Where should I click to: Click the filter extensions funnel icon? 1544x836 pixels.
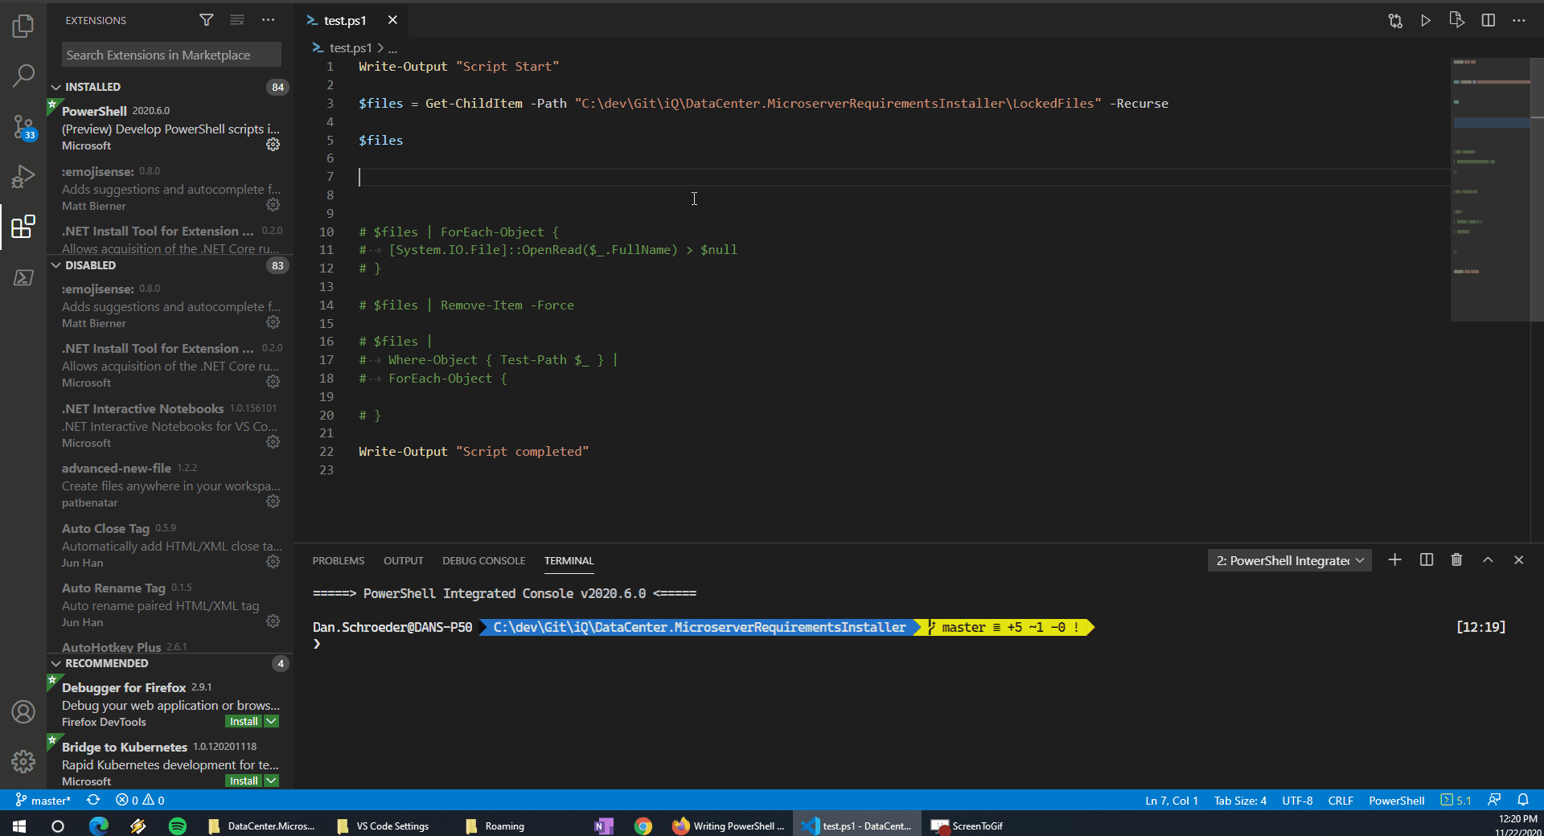tap(207, 20)
